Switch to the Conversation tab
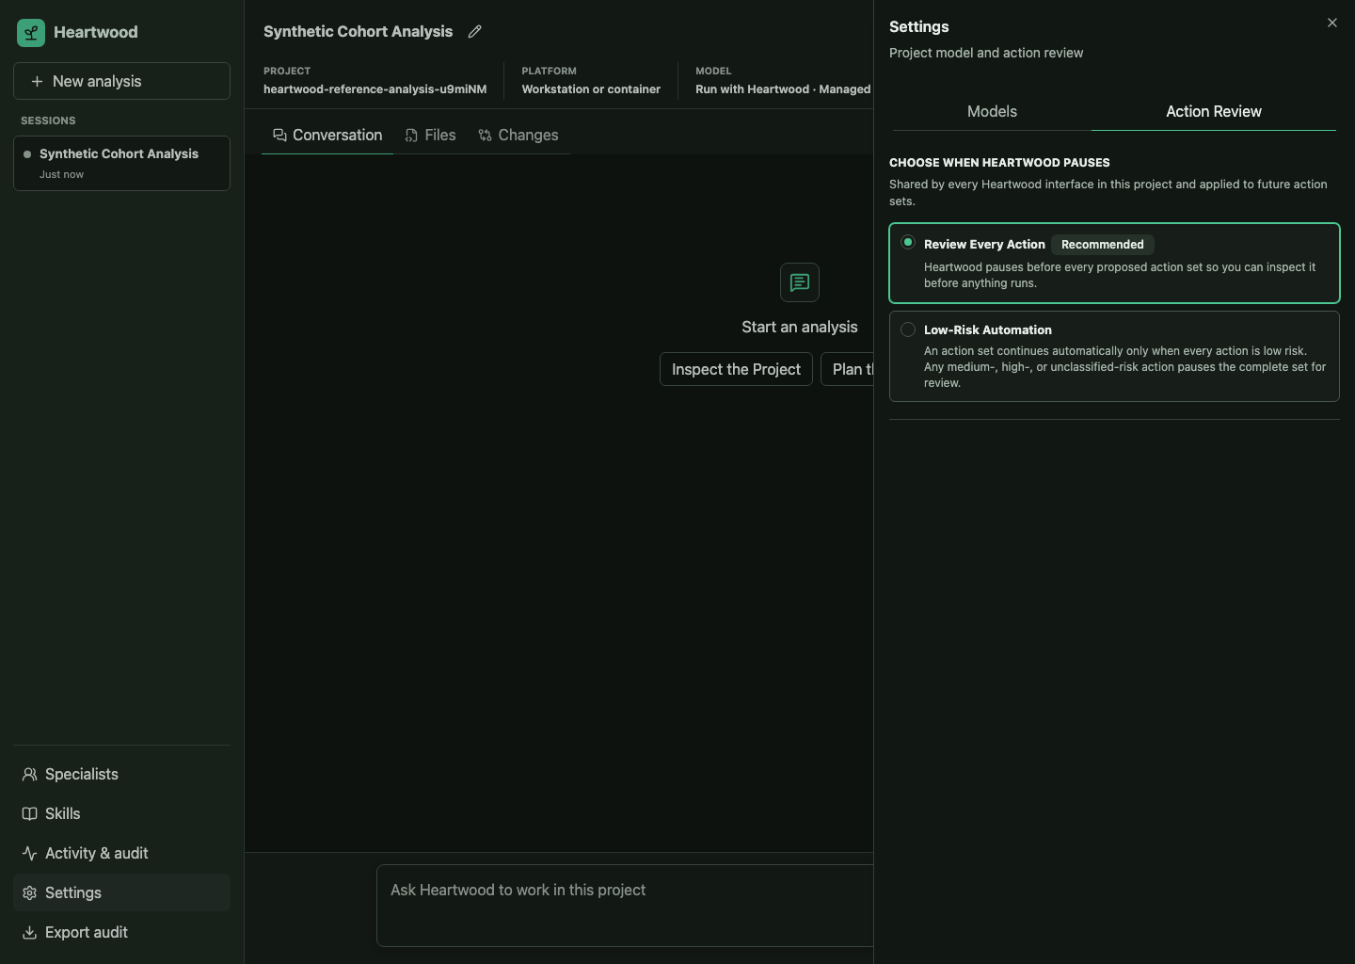The height and width of the screenshot is (964, 1355). pos(327,136)
